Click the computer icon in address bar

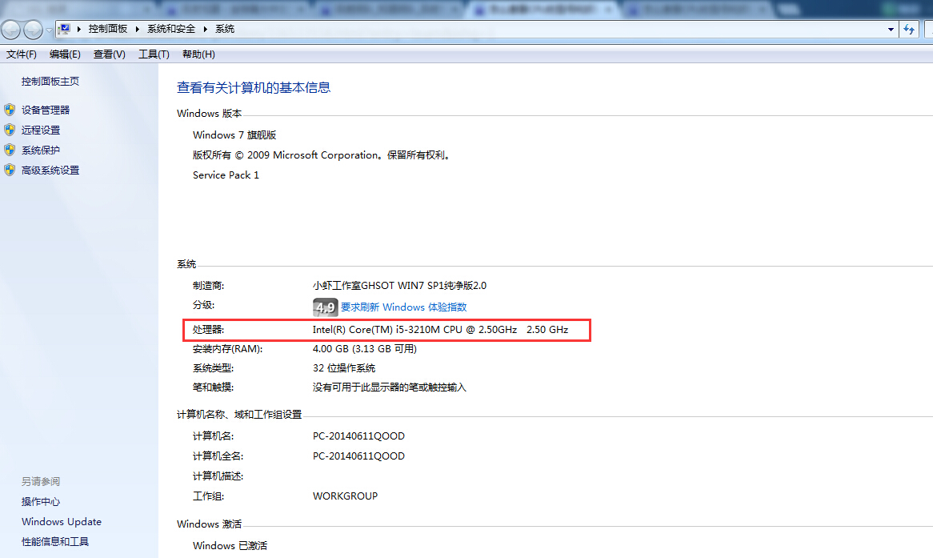[x=64, y=29]
